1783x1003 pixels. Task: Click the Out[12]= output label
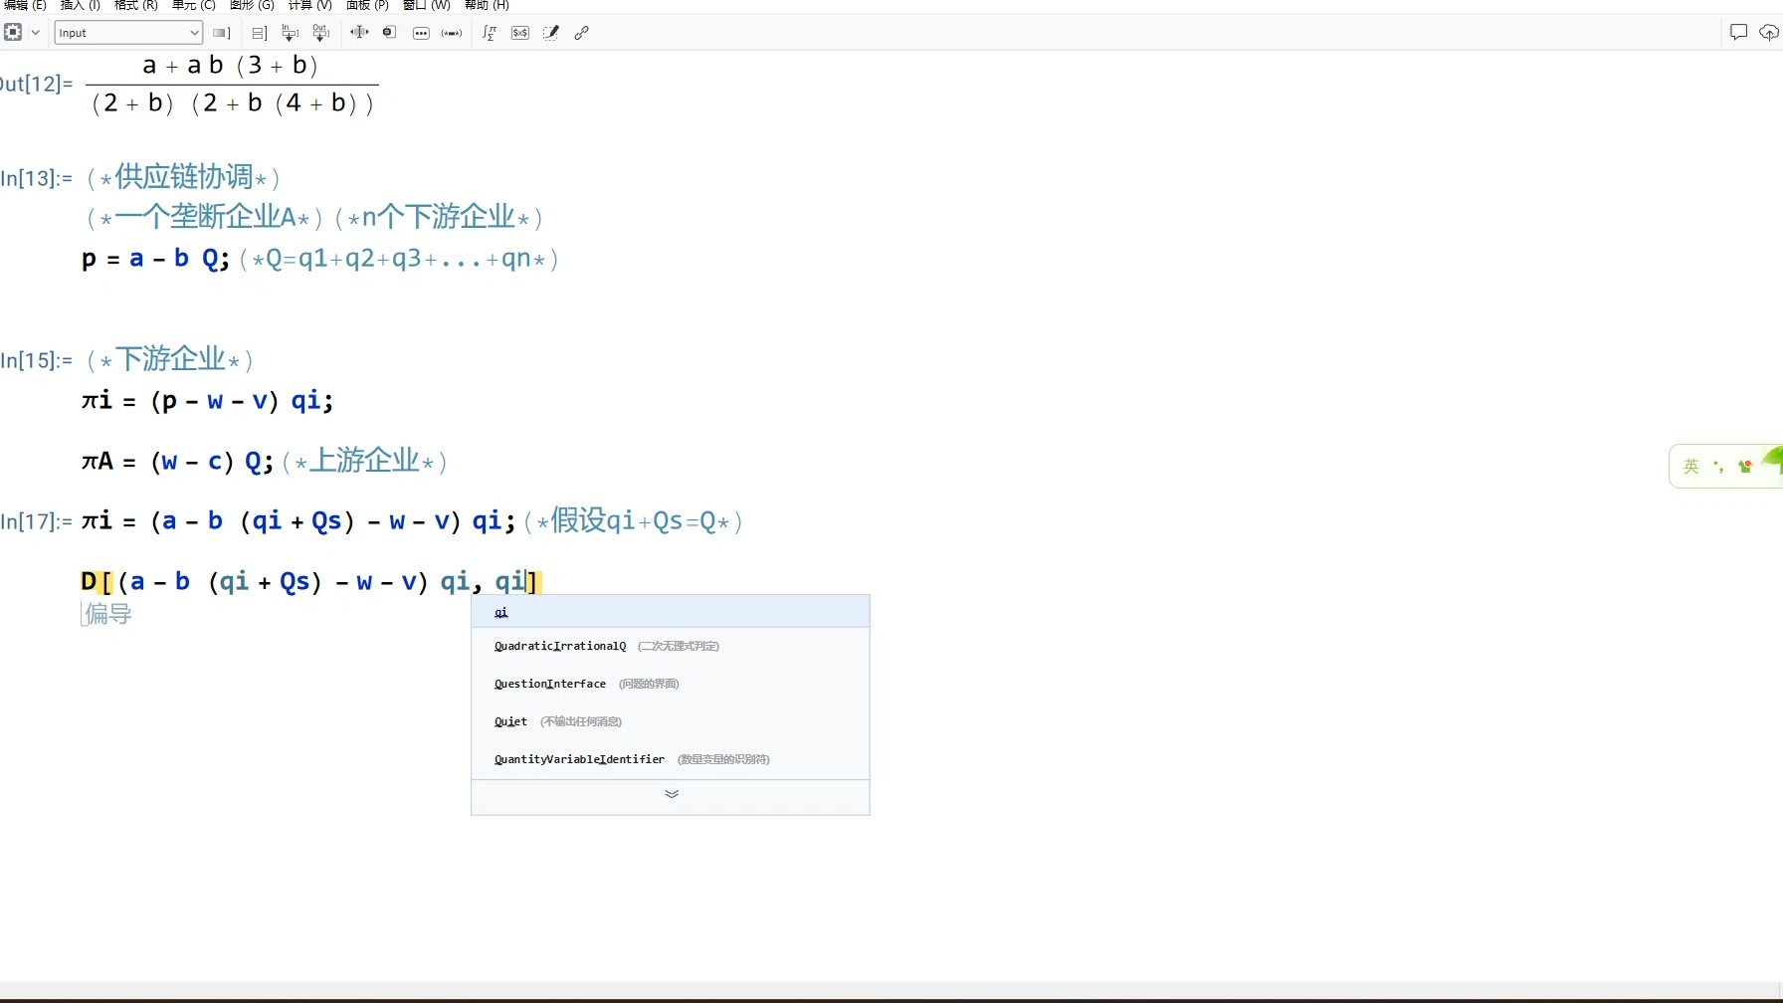click(x=36, y=84)
